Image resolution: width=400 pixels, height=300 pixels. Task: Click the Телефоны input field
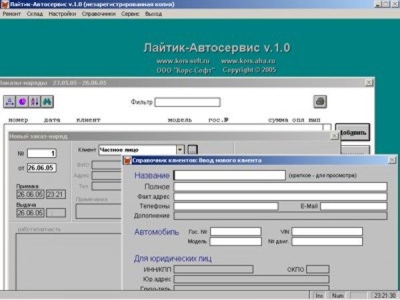coord(226,206)
